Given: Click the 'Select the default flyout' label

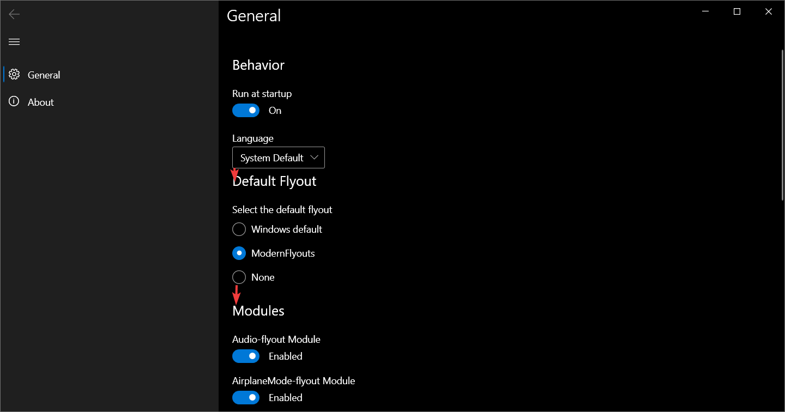Looking at the screenshot, I should pos(282,210).
